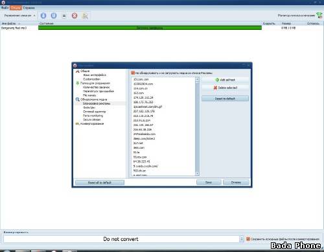The image size is (324, 252).
Task: Click the red X Delete selected button
Action: click(x=225, y=88)
